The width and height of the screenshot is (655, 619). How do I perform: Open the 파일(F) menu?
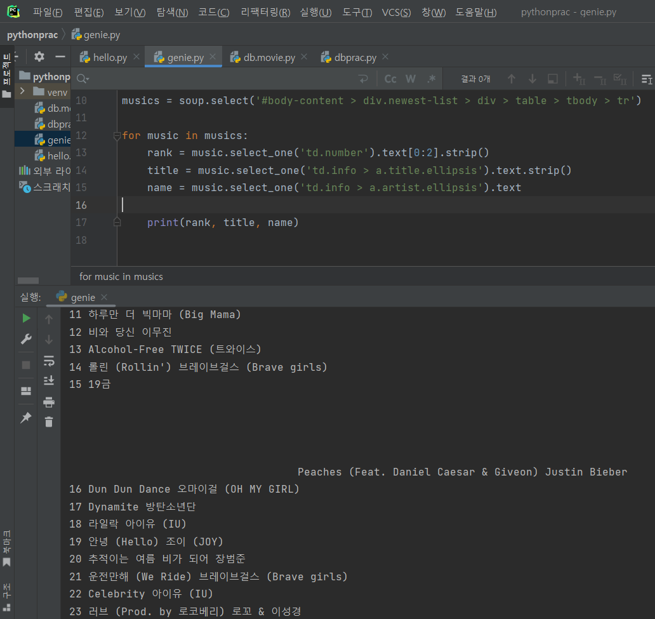48,12
